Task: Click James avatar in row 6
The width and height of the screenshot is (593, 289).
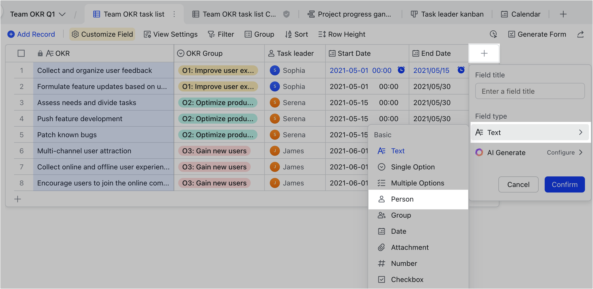Action: click(x=275, y=151)
